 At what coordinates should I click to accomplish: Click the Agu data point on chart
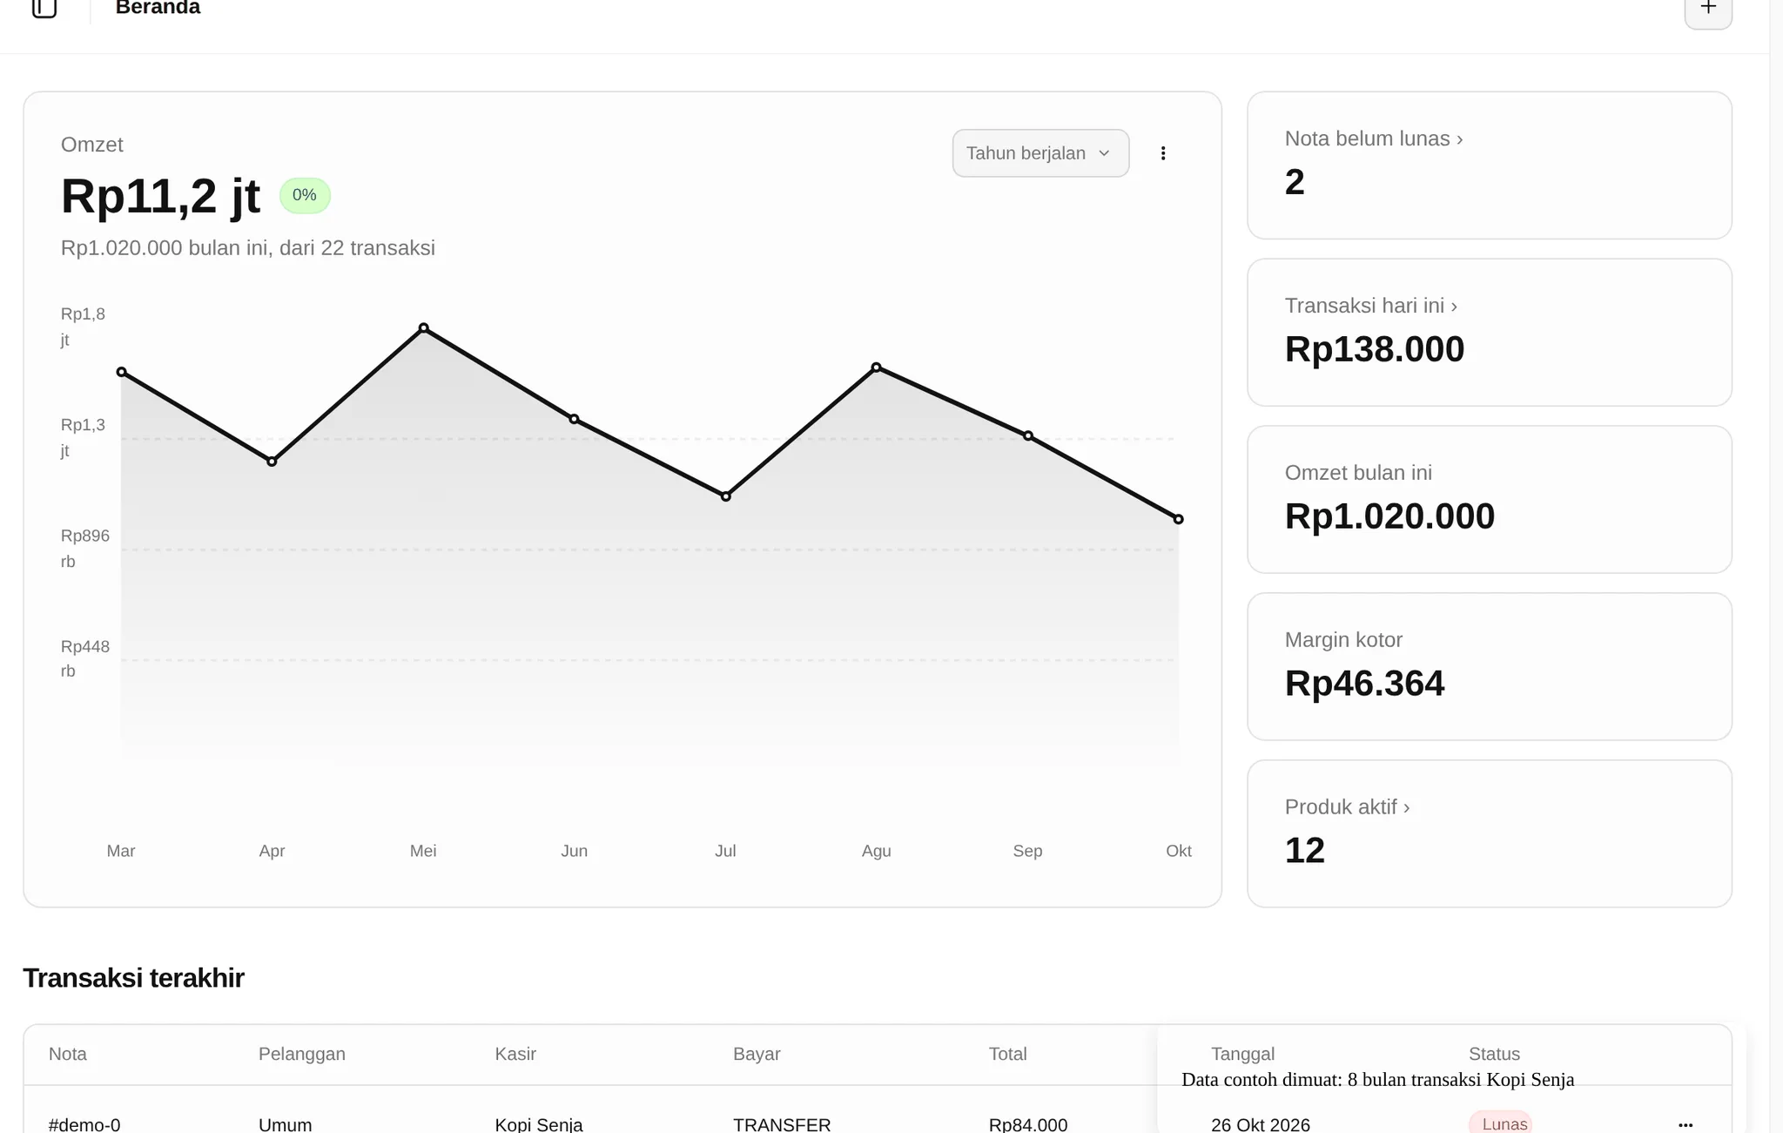[x=877, y=368]
